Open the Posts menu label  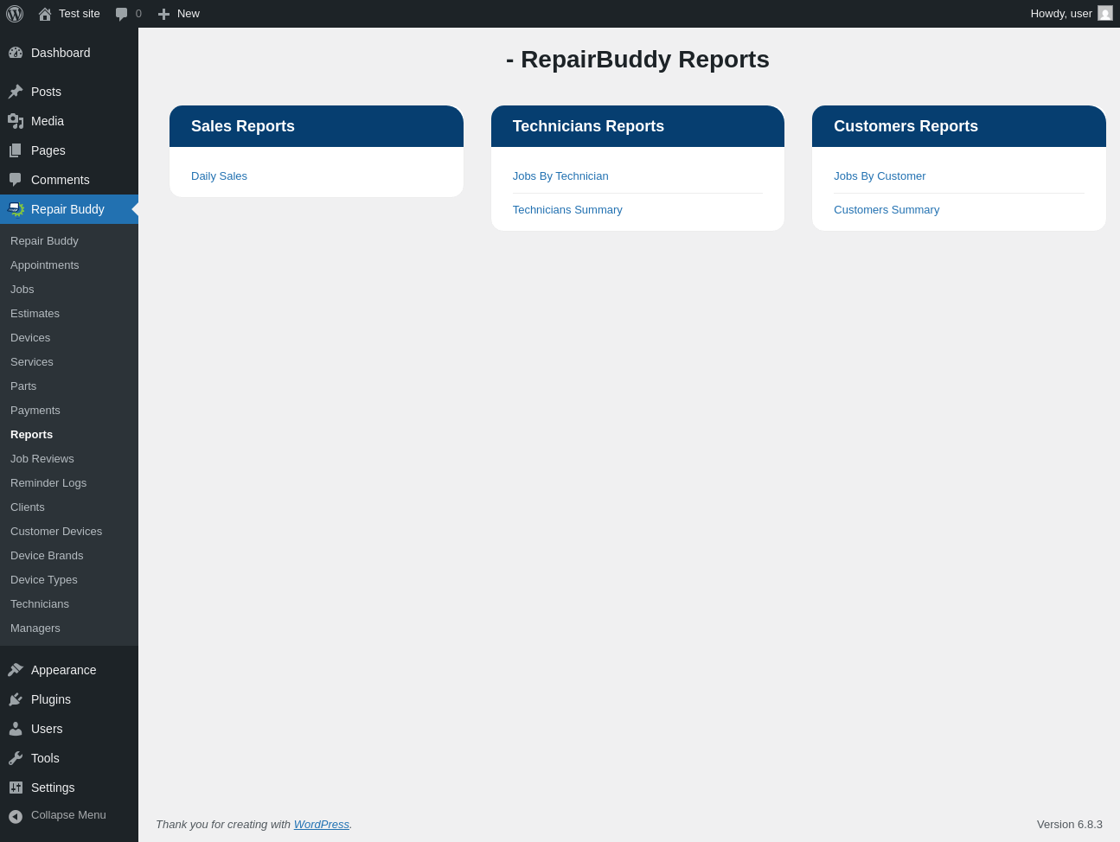point(46,92)
